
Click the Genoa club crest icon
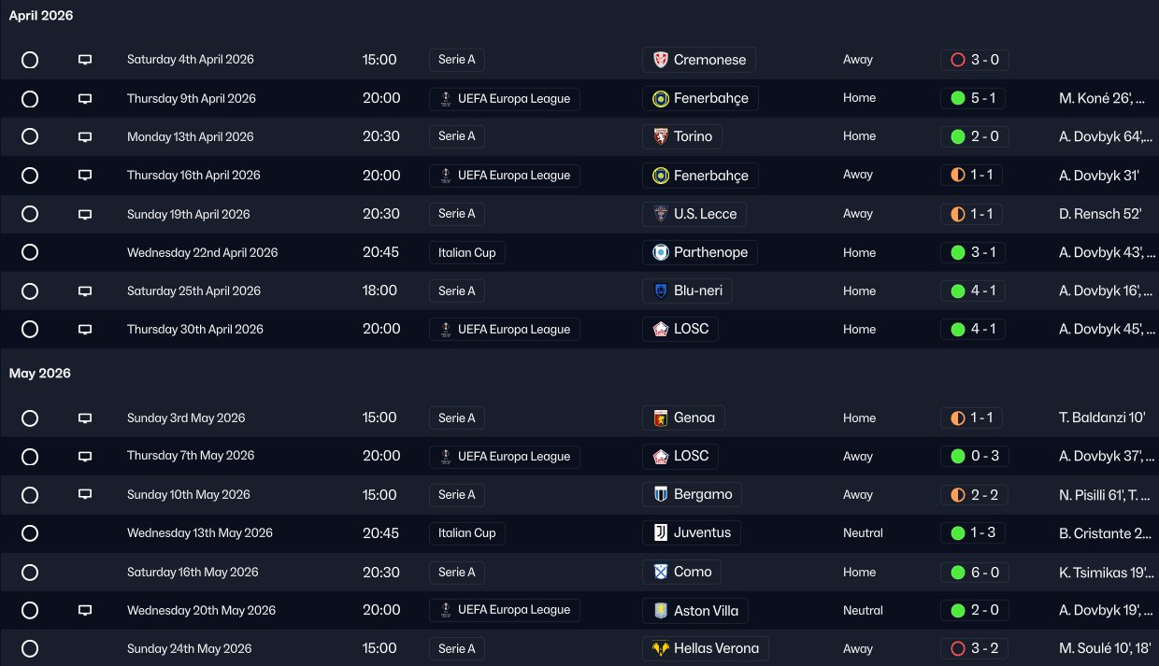pyautogui.click(x=660, y=418)
